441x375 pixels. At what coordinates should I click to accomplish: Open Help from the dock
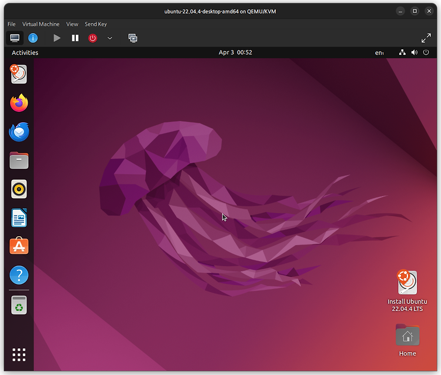19,275
